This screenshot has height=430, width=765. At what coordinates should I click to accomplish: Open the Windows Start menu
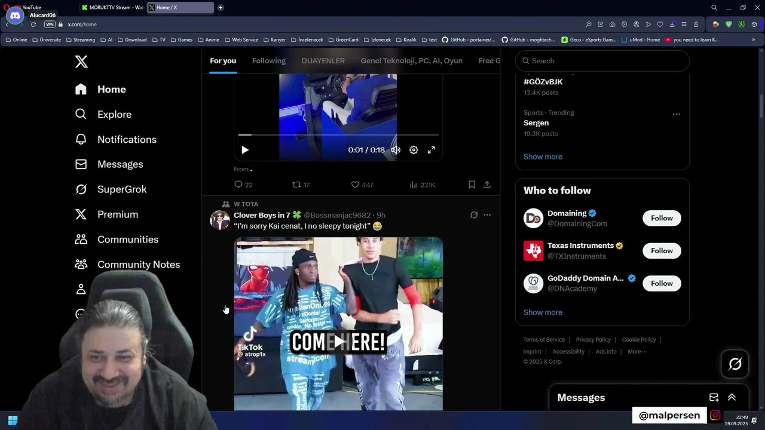[13, 420]
